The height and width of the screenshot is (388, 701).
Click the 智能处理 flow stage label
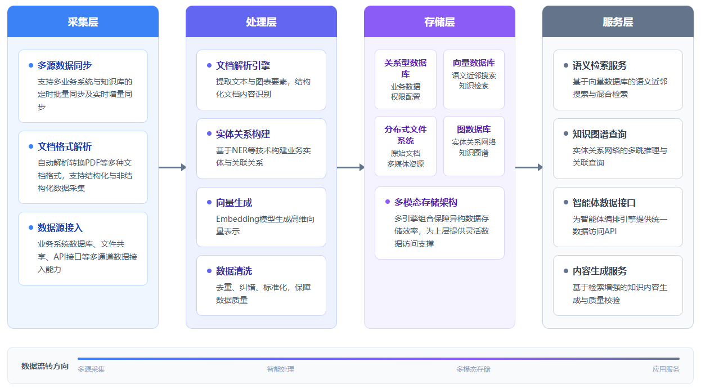[281, 369]
